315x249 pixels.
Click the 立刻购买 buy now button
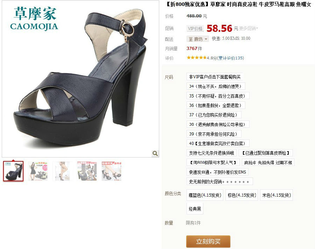(208, 241)
